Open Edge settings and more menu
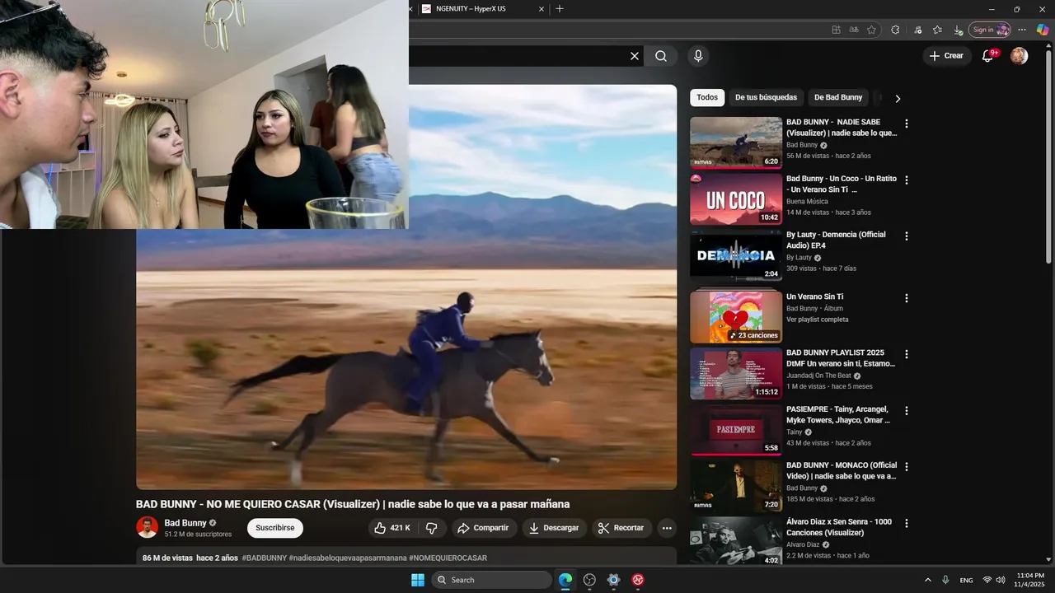Screen dimensions: 1055x593 1022,30
